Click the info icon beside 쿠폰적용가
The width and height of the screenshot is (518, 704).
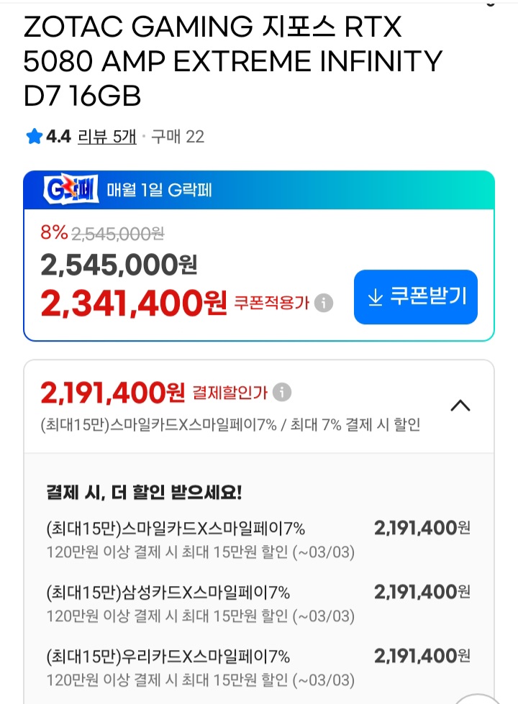[324, 303]
